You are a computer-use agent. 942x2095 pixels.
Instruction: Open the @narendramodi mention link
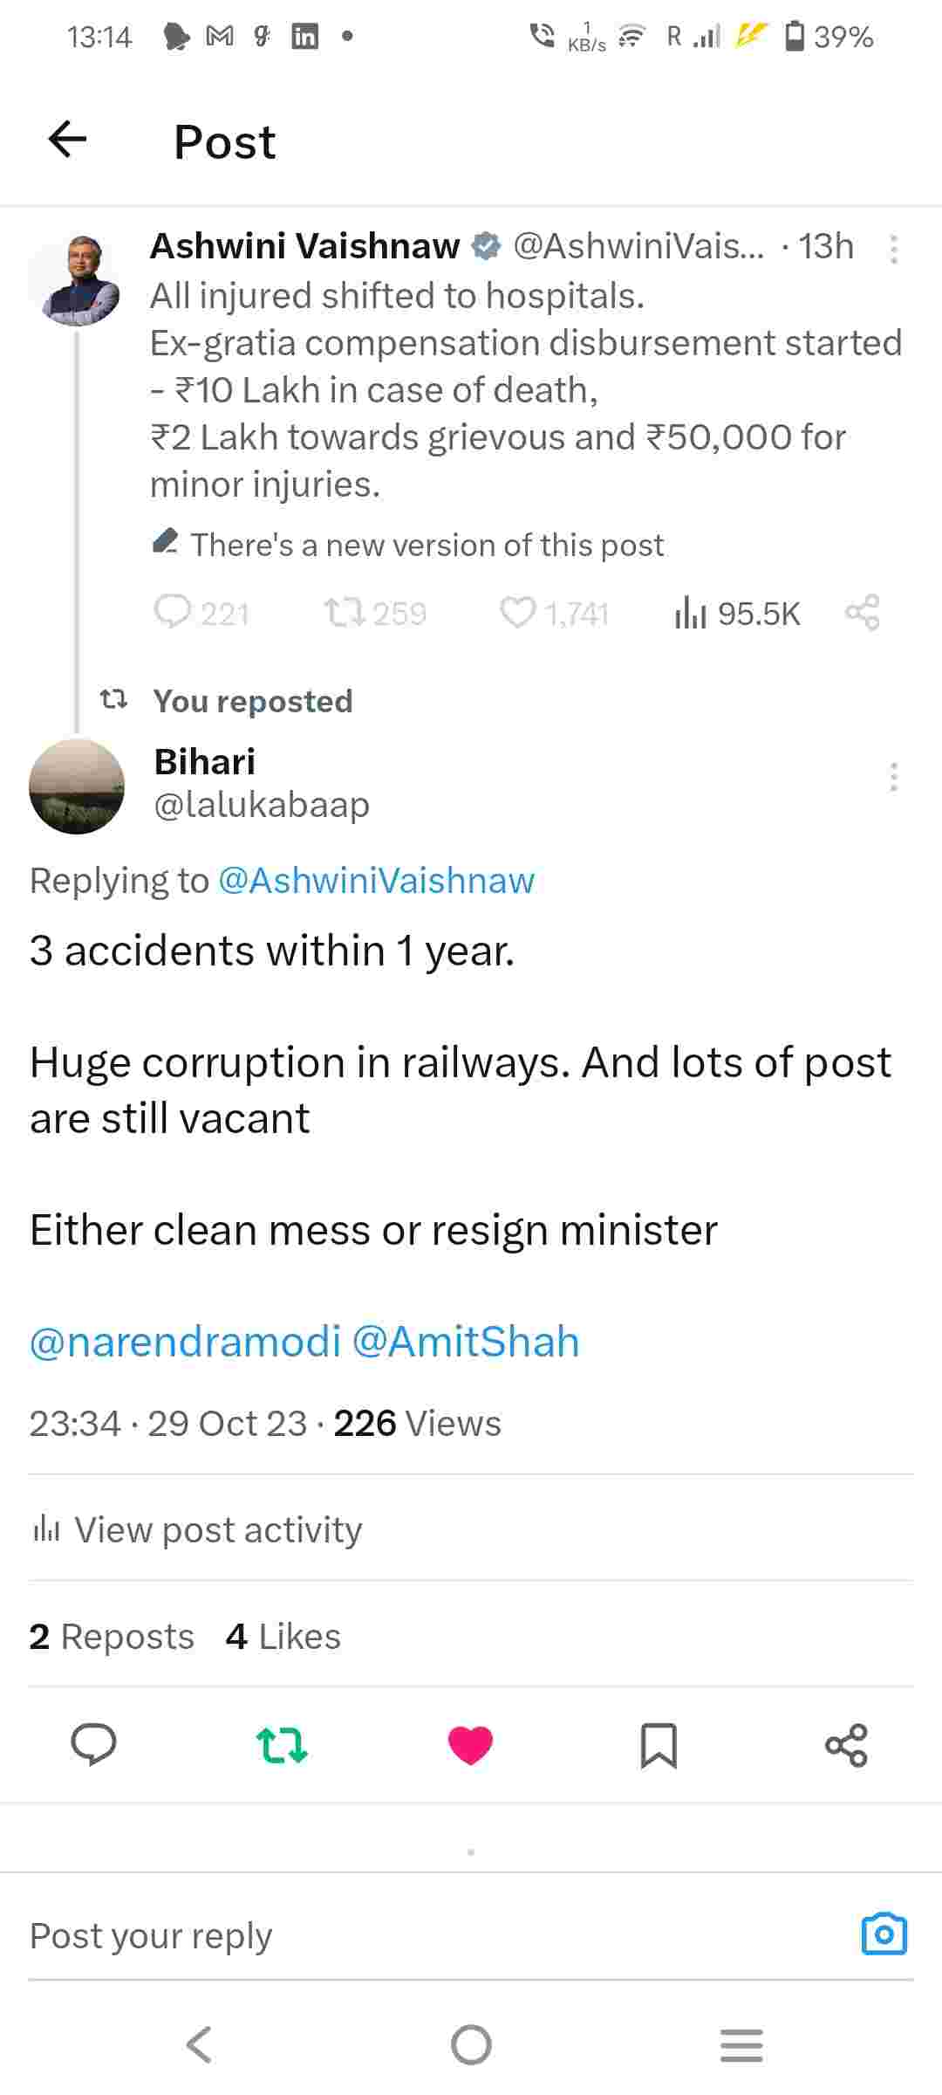click(x=180, y=1342)
